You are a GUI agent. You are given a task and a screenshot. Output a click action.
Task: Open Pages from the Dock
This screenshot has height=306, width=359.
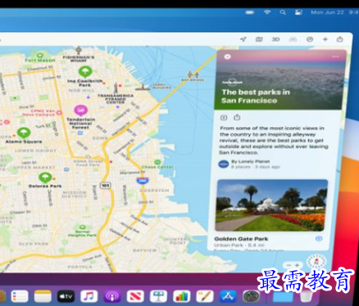point(205,296)
